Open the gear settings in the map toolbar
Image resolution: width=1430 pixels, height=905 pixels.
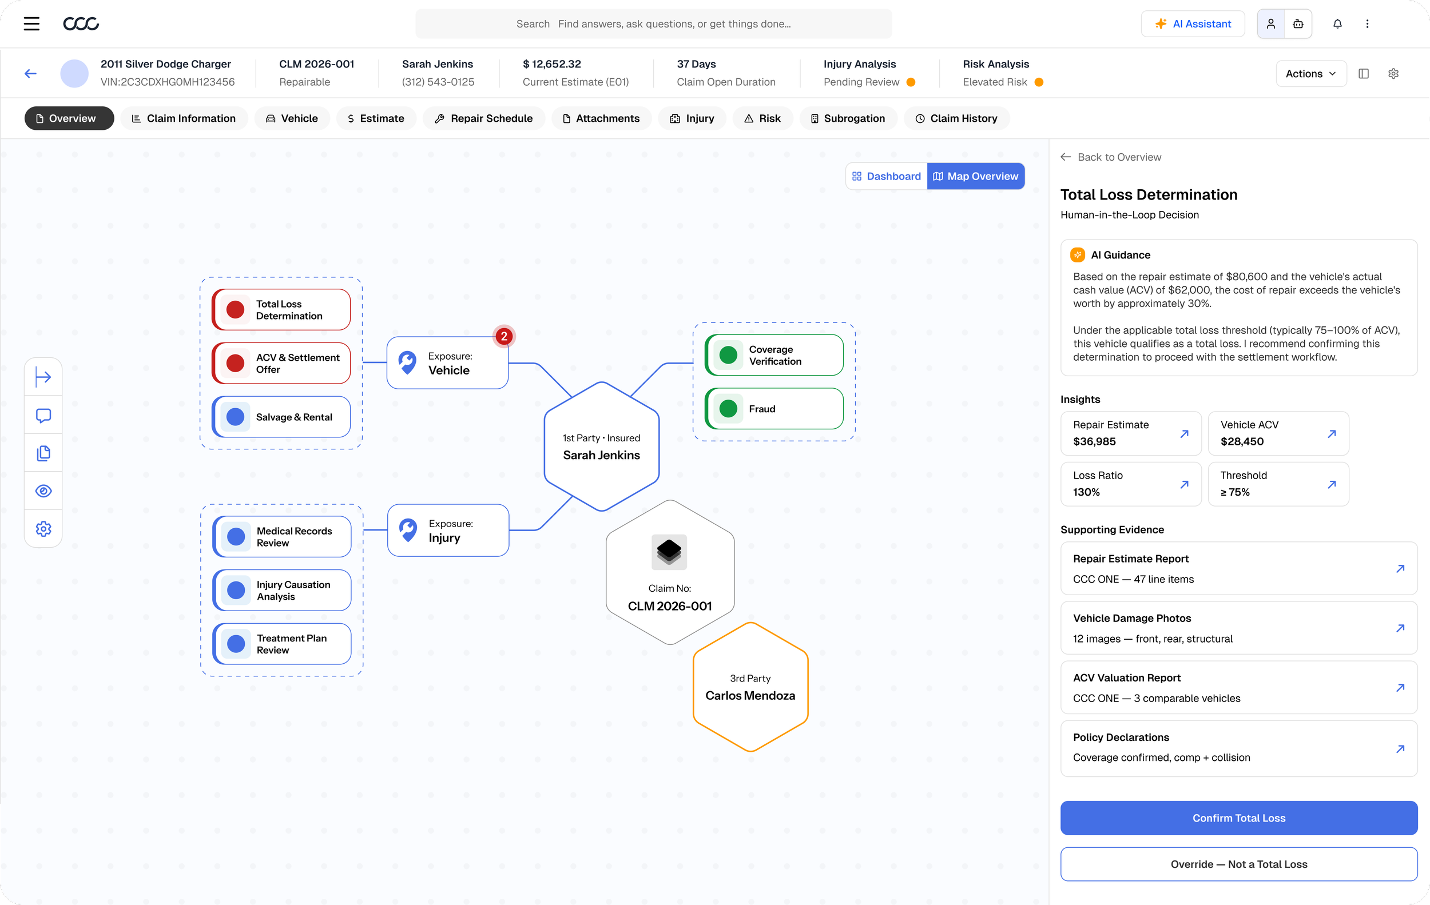43,529
